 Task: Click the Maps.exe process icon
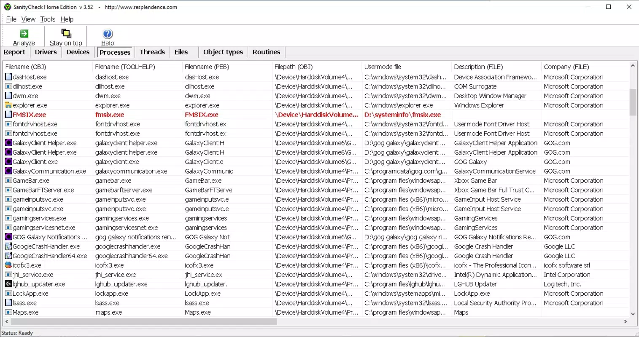pyautogui.click(x=8, y=312)
